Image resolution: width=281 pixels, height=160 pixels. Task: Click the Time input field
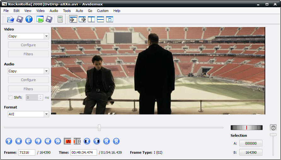point(84,152)
